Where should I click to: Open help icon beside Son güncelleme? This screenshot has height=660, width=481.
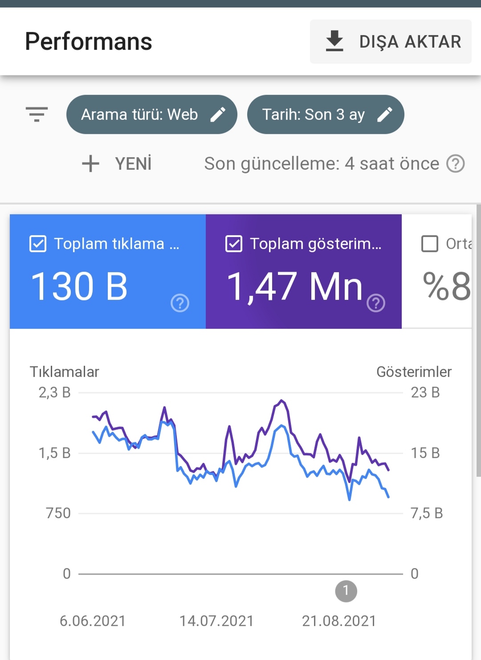click(x=456, y=164)
